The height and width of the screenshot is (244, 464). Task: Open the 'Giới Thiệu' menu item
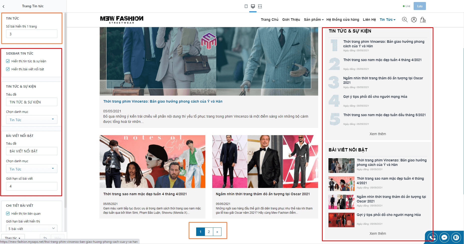coord(291,20)
